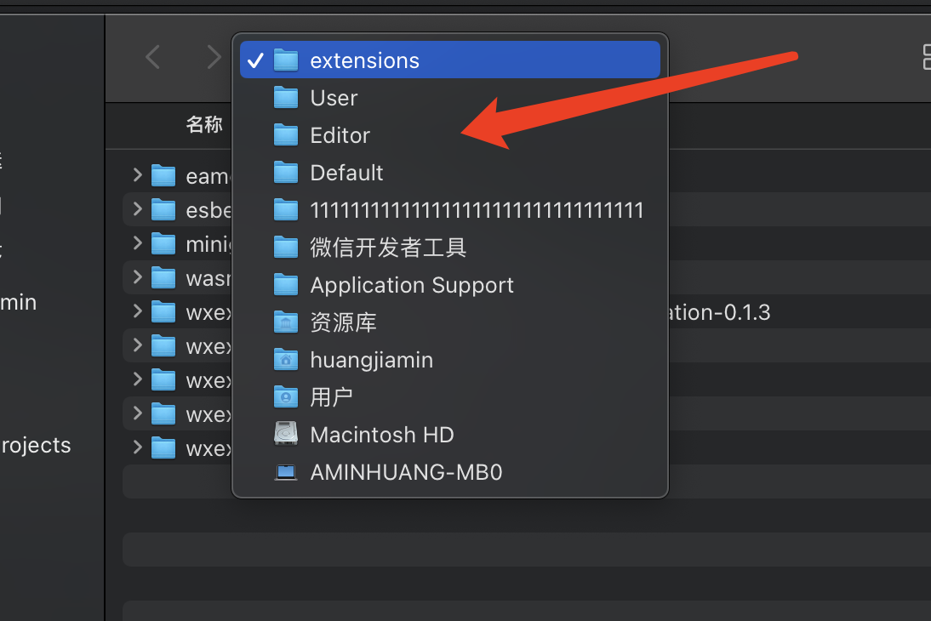This screenshot has height=621, width=931.
Task: Click the Application Support folder icon
Action: (x=286, y=285)
